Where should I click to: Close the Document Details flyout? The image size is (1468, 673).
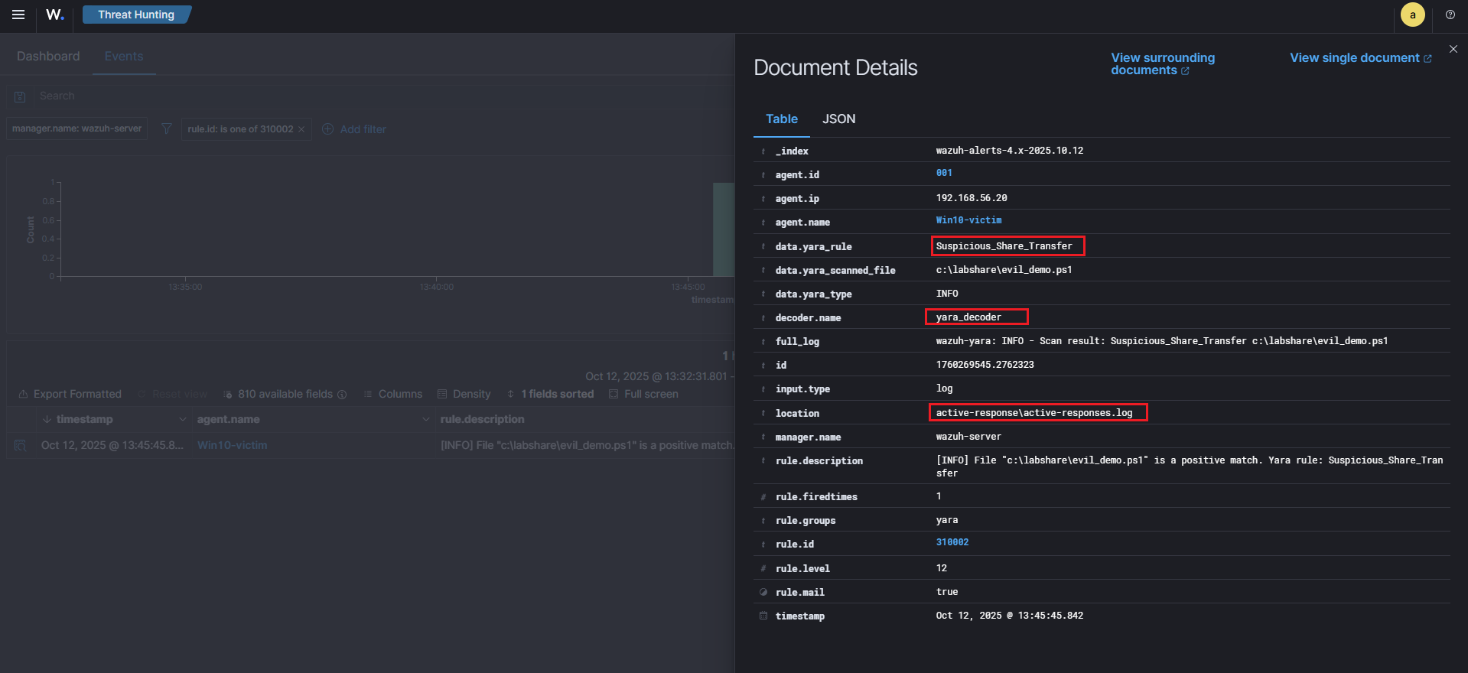(1453, 49)
